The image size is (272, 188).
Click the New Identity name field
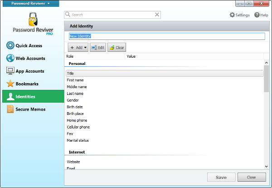(167, 36)
